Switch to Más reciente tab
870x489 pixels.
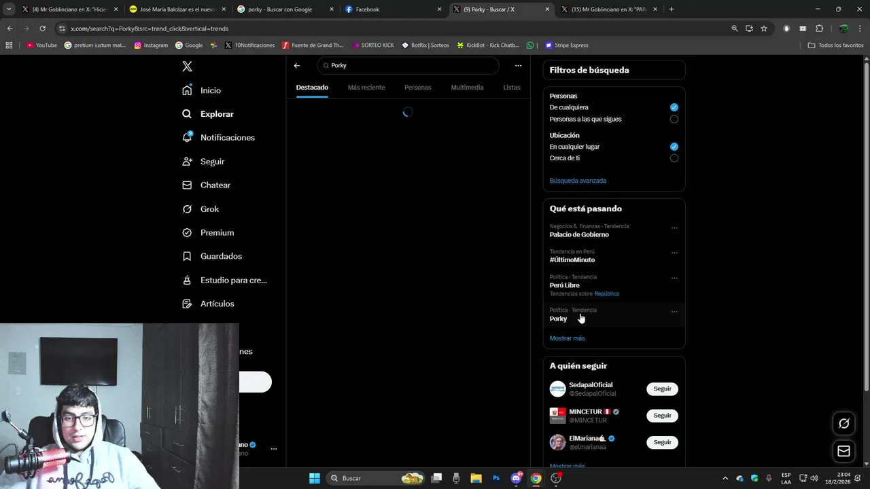click(366, 87)
